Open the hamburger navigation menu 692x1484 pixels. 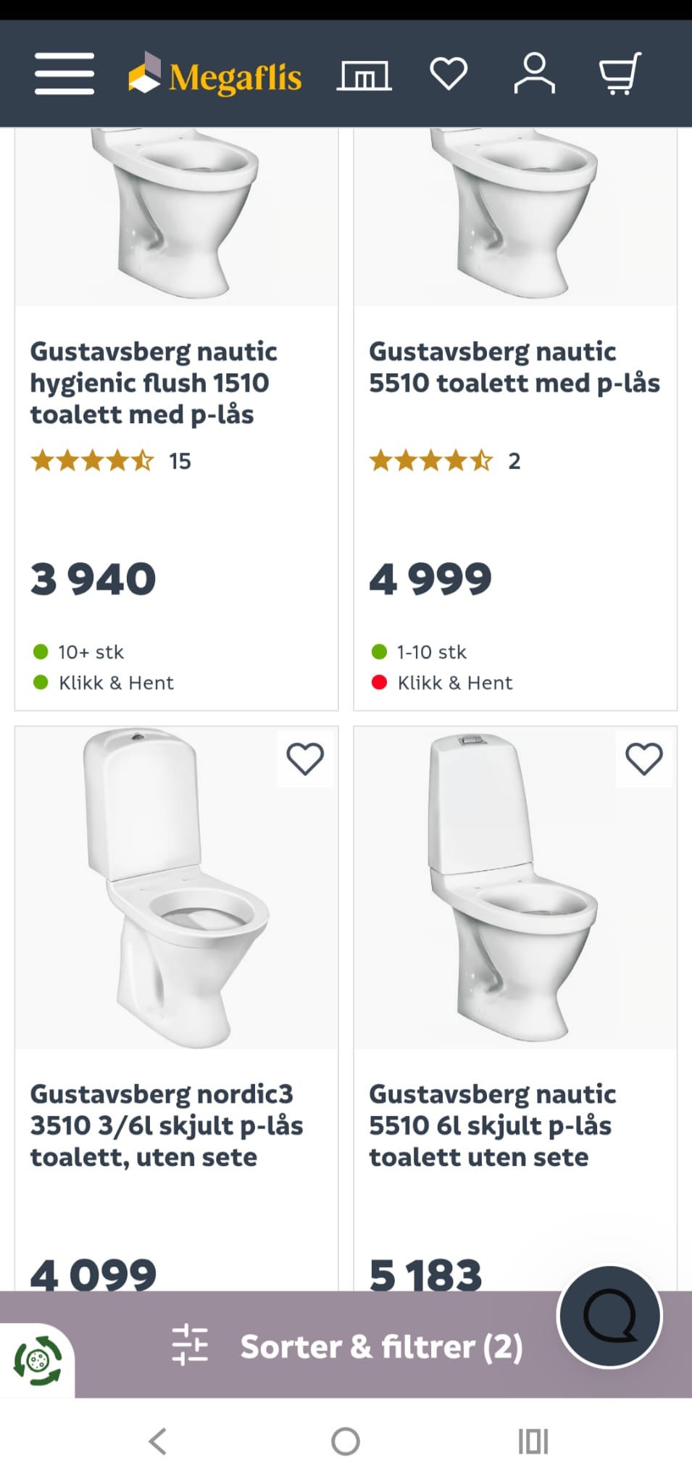click(x=64, y=74)
